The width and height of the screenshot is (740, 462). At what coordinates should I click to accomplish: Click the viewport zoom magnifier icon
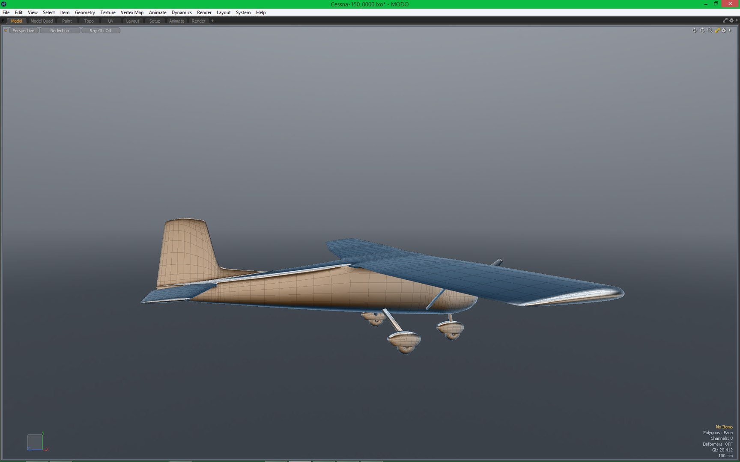[x=710, y=30]
